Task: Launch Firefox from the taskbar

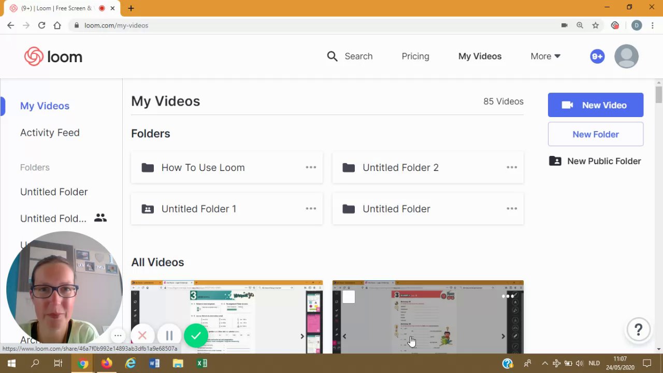Action: [106, 363]
